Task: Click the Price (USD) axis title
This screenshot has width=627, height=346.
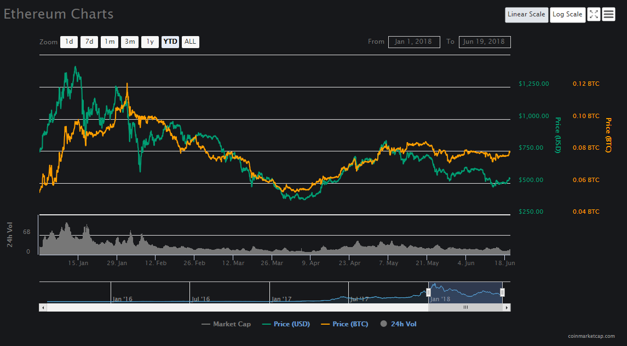Action: [x=557, y=135]
